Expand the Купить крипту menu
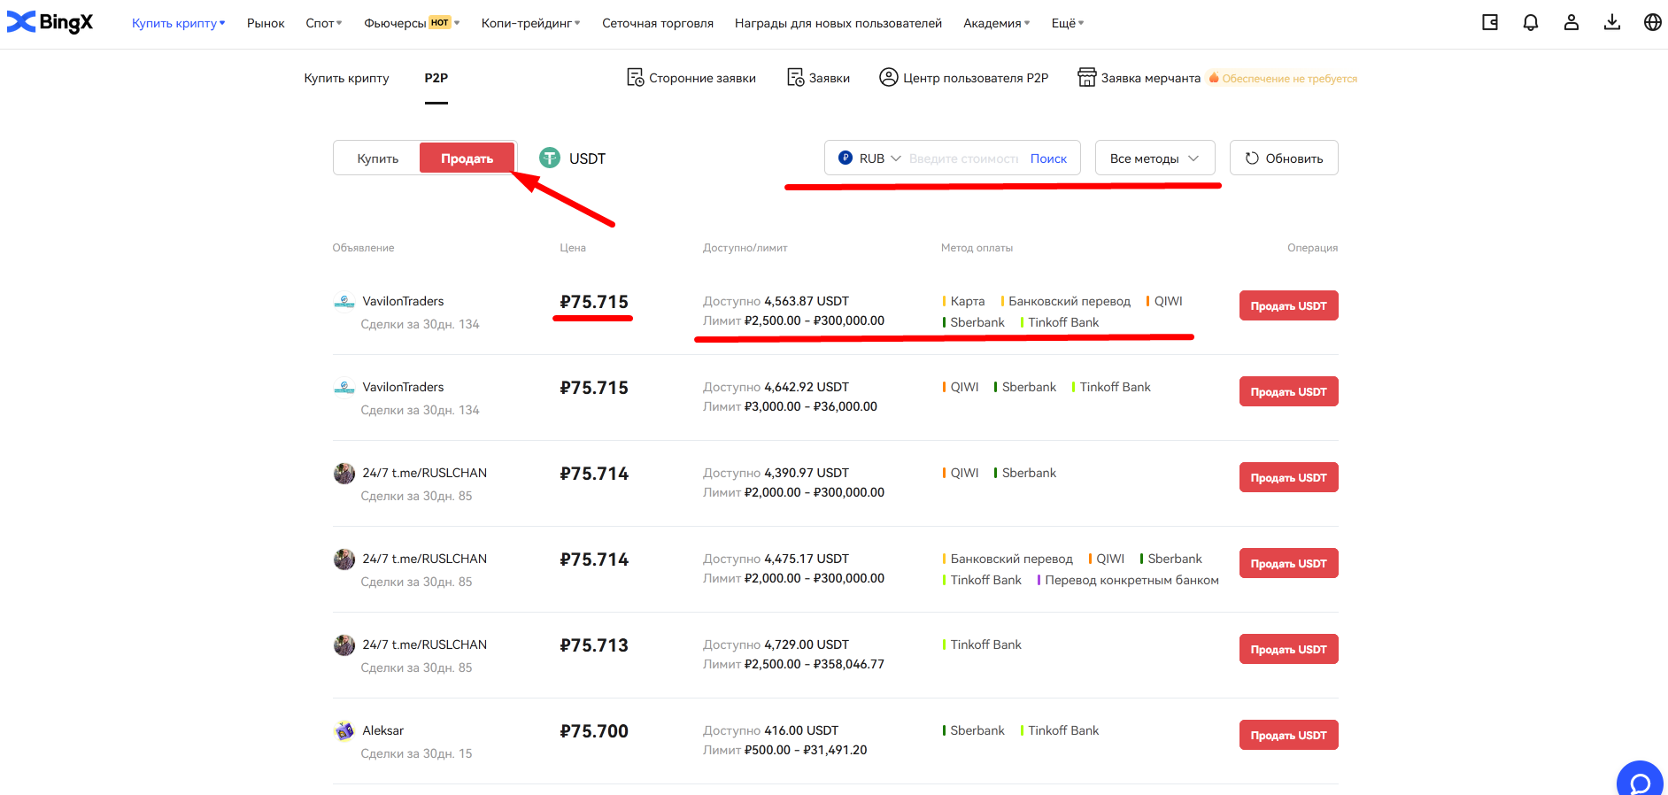Image resolution: width=1668 pixels, height=795 pixels. [x=178, y=23]
